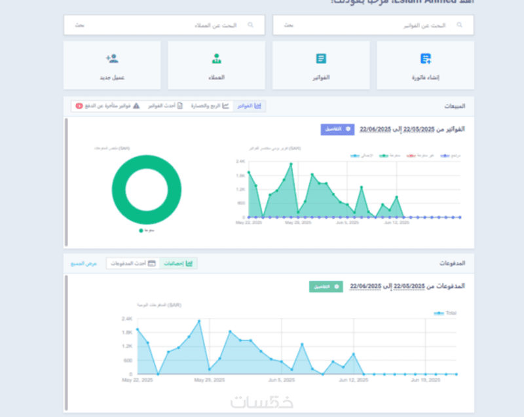Click the red overdue invoices count badge
The width and height of the screenshot is (524, 417).
[x=79, y=106]
